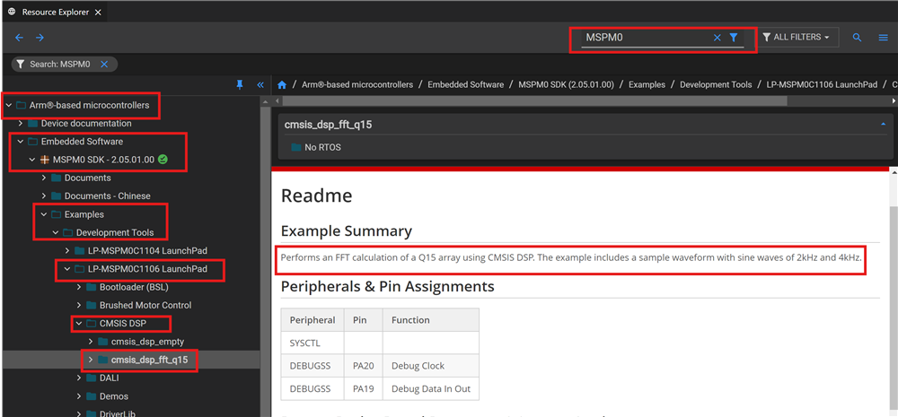Image resolution: width=898 pixels, height=417 pixels.
Task: Click the PA19 table cell
Action: (363, 388)
